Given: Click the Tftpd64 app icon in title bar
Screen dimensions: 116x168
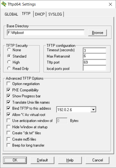Looking at the screenshot, I should coord(4,4).
